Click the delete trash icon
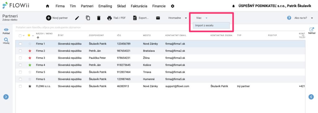This screenshot has width=318, height=113. click(99, 18)
